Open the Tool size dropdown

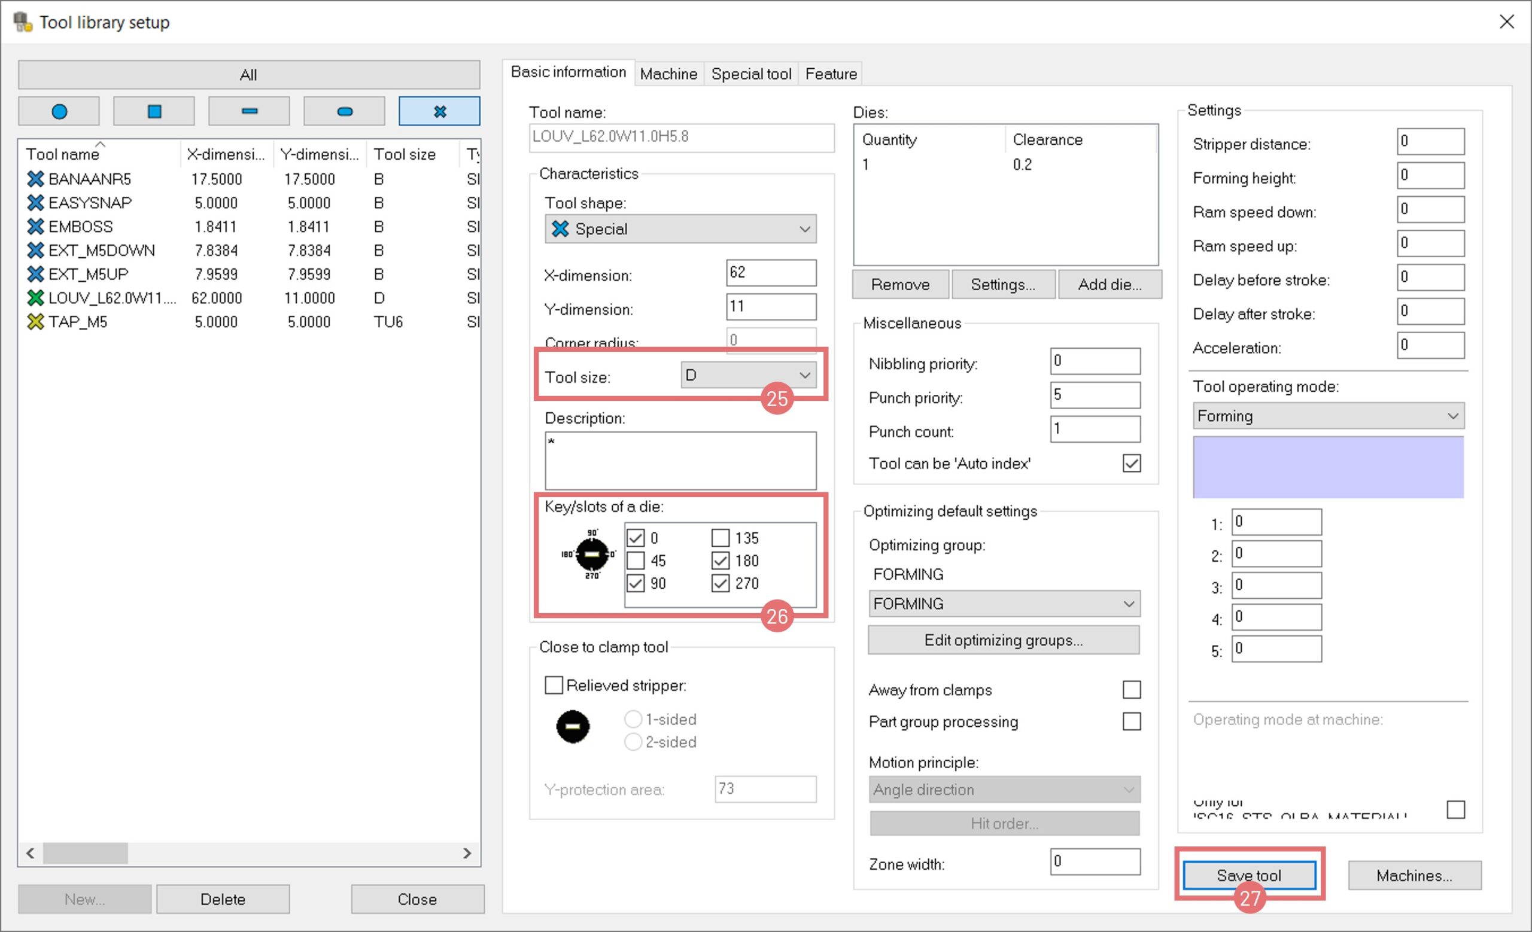[x=749, y=375]
